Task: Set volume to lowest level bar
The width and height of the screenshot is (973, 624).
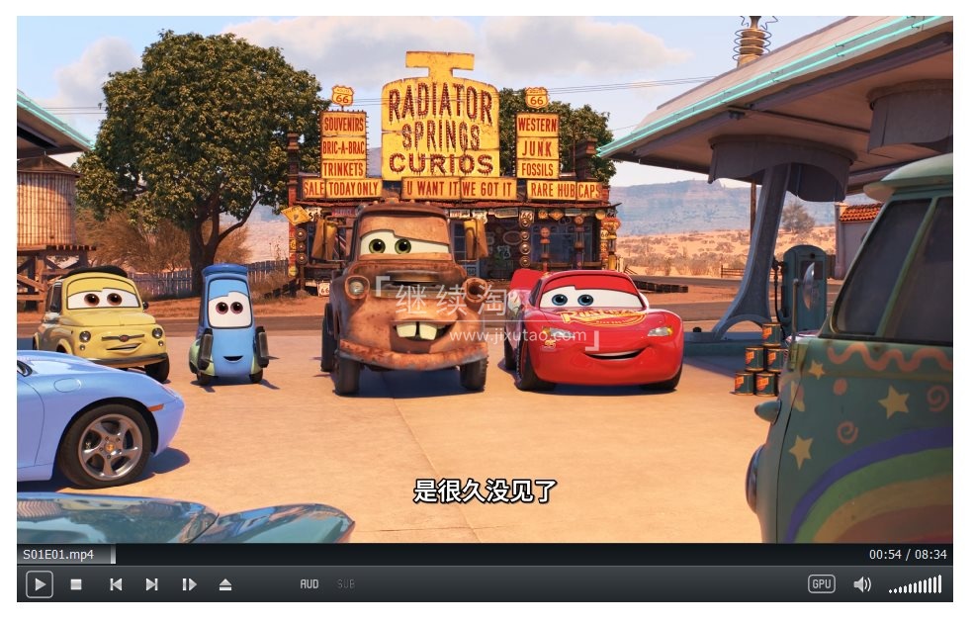Action: (x=891, y=591)
